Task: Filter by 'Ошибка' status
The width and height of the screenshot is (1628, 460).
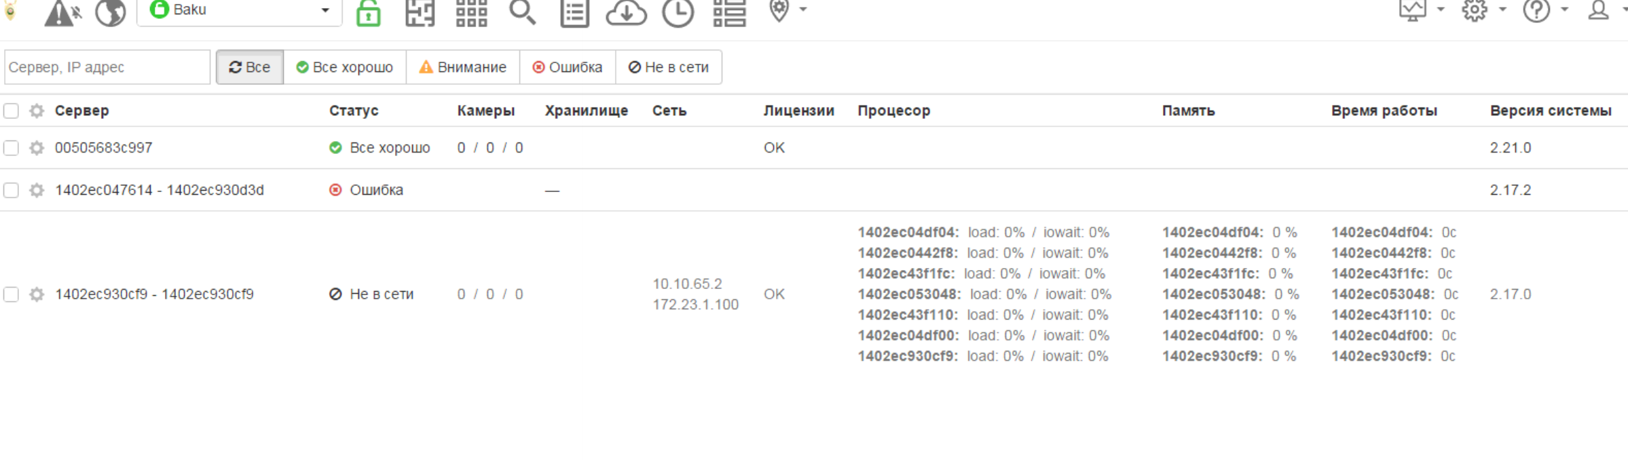Action: (x=568, y=67)
